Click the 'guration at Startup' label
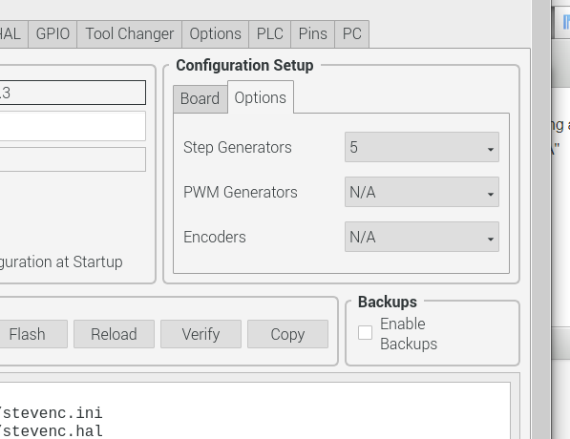This screenshot has height=439, width=570. point(61,262)
